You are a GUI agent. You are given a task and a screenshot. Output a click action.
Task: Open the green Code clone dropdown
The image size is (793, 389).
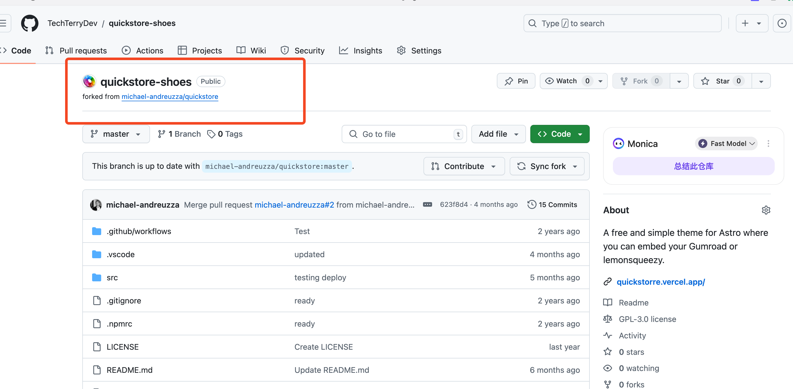click(560, 134)
